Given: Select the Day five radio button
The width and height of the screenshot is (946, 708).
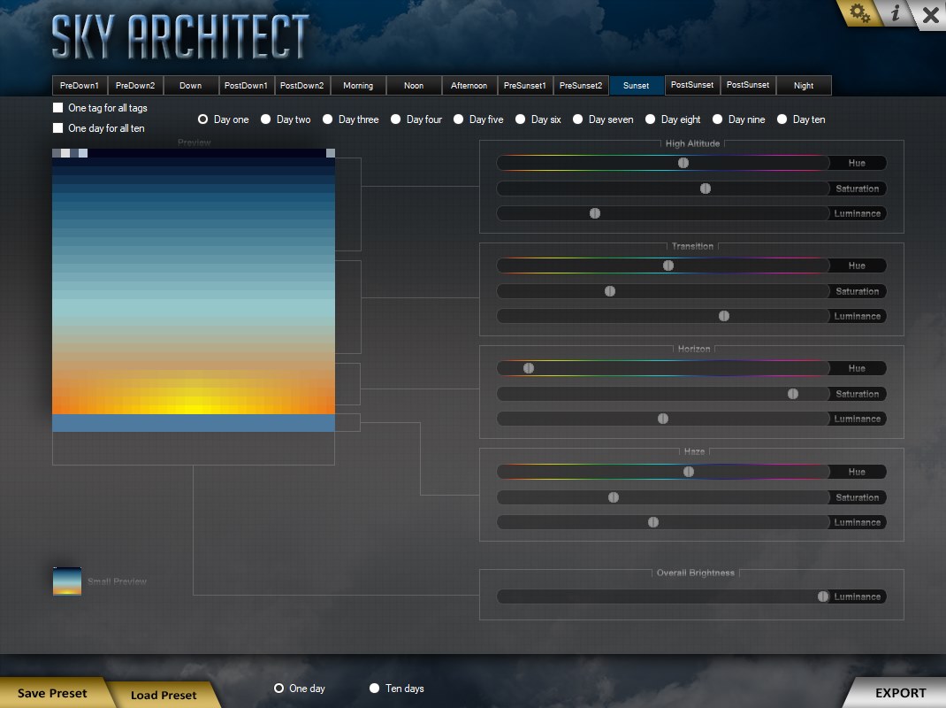Looking at the screenshot, I should pyautogui.click(x=460, y=119).
